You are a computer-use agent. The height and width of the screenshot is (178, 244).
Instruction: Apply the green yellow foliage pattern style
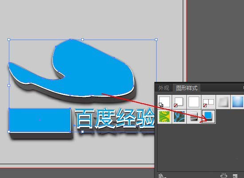coord(165,117)
